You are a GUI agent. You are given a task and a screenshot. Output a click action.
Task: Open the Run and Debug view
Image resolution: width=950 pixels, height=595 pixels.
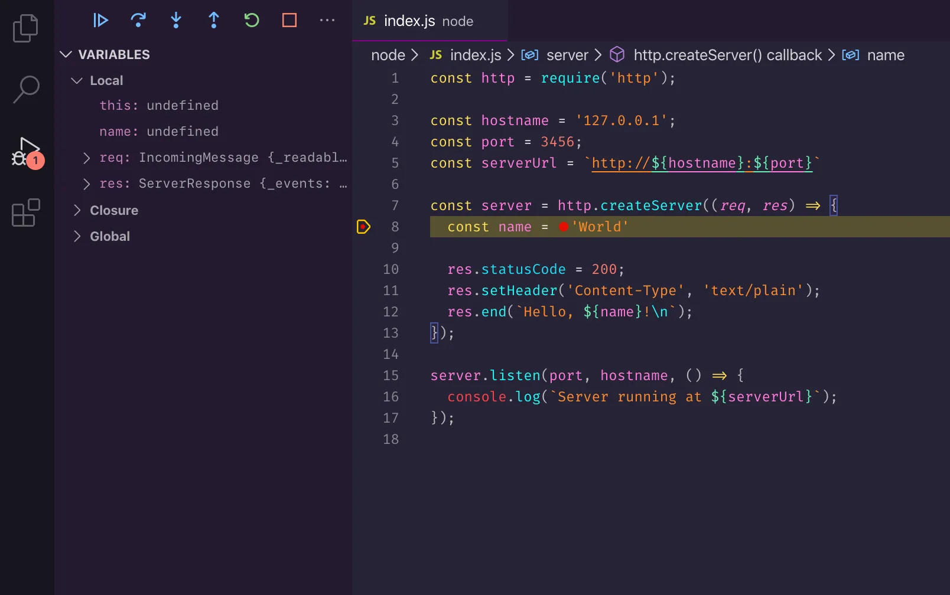[x=27, y=153]
